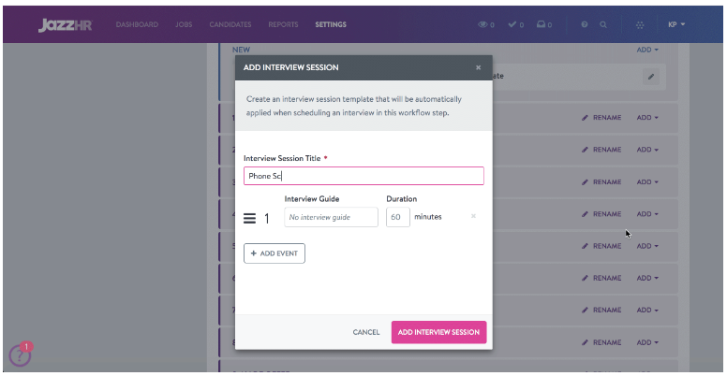Click RENAME on the first workflow row

pyautogui.click(x=601, y=118)
